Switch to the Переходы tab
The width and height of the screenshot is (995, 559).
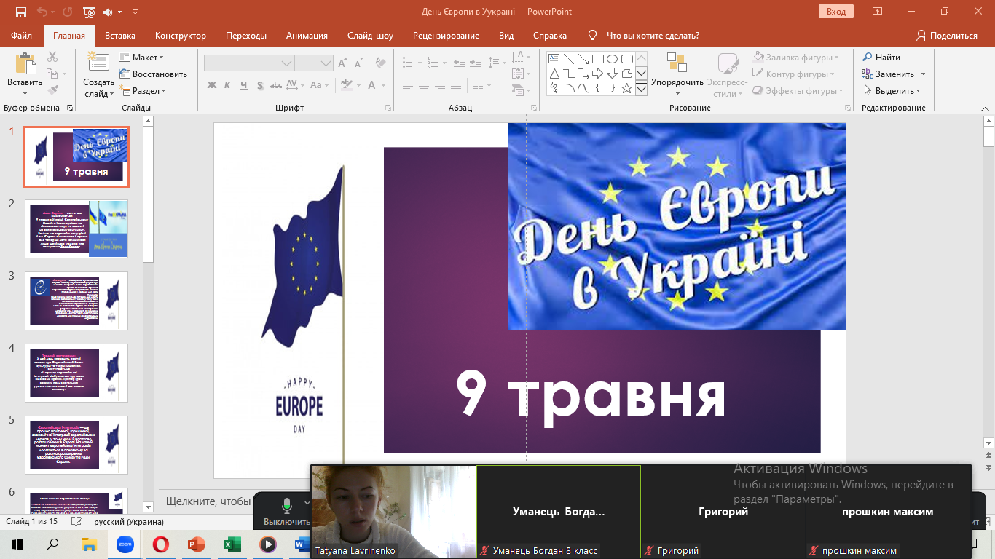(246, 35)
